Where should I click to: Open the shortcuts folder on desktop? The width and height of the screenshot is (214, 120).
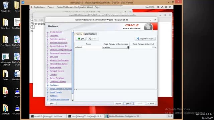(x=6, y=109)
